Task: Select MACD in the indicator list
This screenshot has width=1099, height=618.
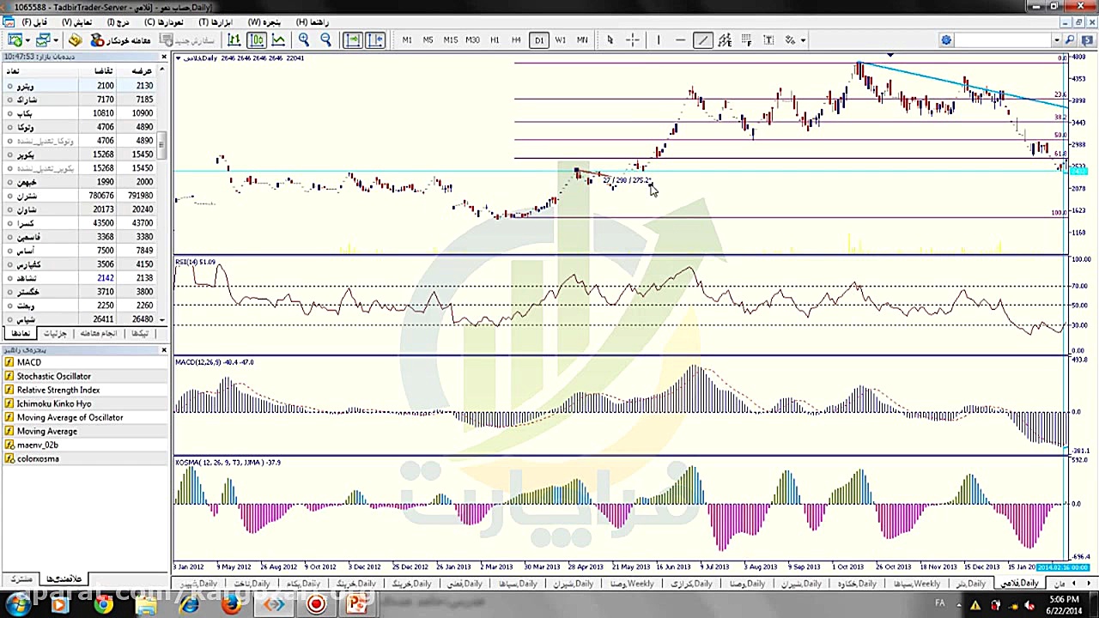Action: coord(29,362)
